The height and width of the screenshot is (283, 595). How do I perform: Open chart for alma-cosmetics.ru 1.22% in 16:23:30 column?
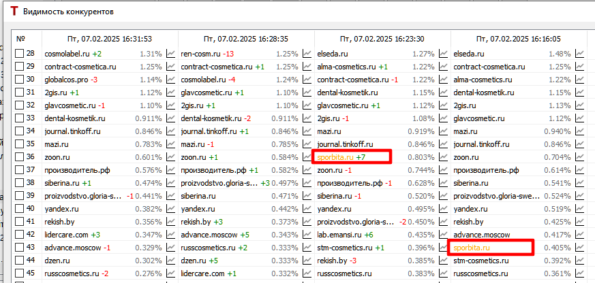click(443, 67)
